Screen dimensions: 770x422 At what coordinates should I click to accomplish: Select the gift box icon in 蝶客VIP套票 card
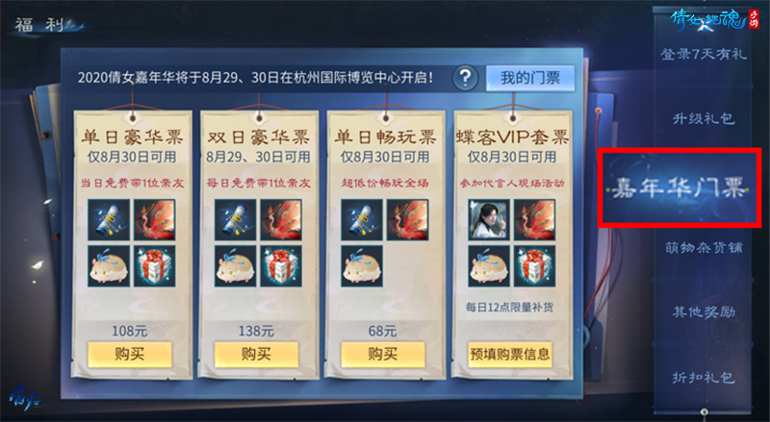(x=535, y=266)
